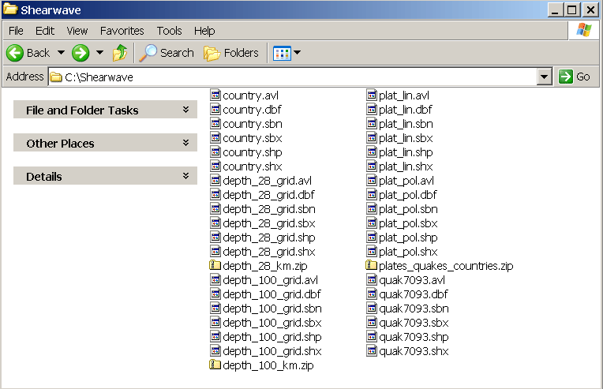This screenshot has height=389, width=603.
Task: Select the file name quak7093.dbf
Action: pos(414,294)
